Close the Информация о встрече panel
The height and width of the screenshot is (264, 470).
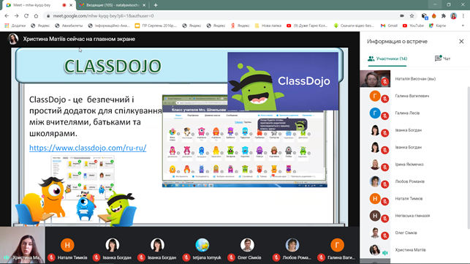461,42
